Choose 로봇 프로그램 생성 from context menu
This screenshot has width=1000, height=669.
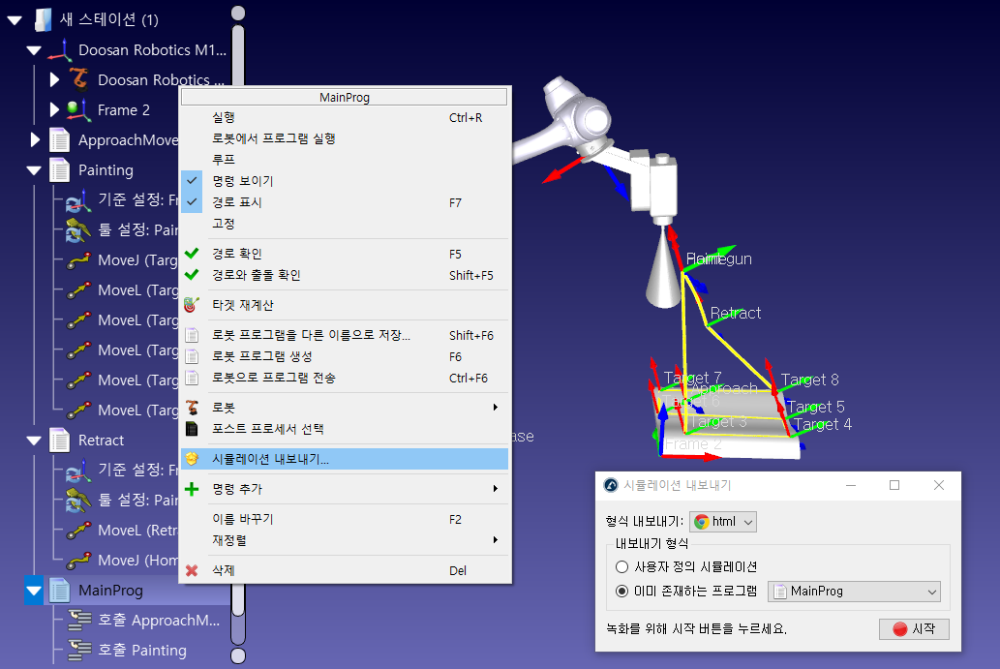tap(261, 356)
